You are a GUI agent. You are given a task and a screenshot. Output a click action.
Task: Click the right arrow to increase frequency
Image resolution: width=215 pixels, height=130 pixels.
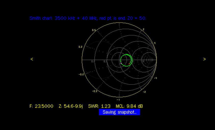tap(204, 59)
